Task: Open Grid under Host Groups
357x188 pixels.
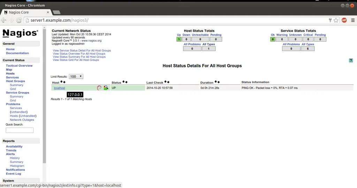Action: [13, 89]
